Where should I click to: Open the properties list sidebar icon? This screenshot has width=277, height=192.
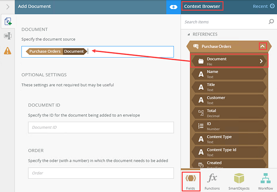pyautogui.click(x=7, y=36)
